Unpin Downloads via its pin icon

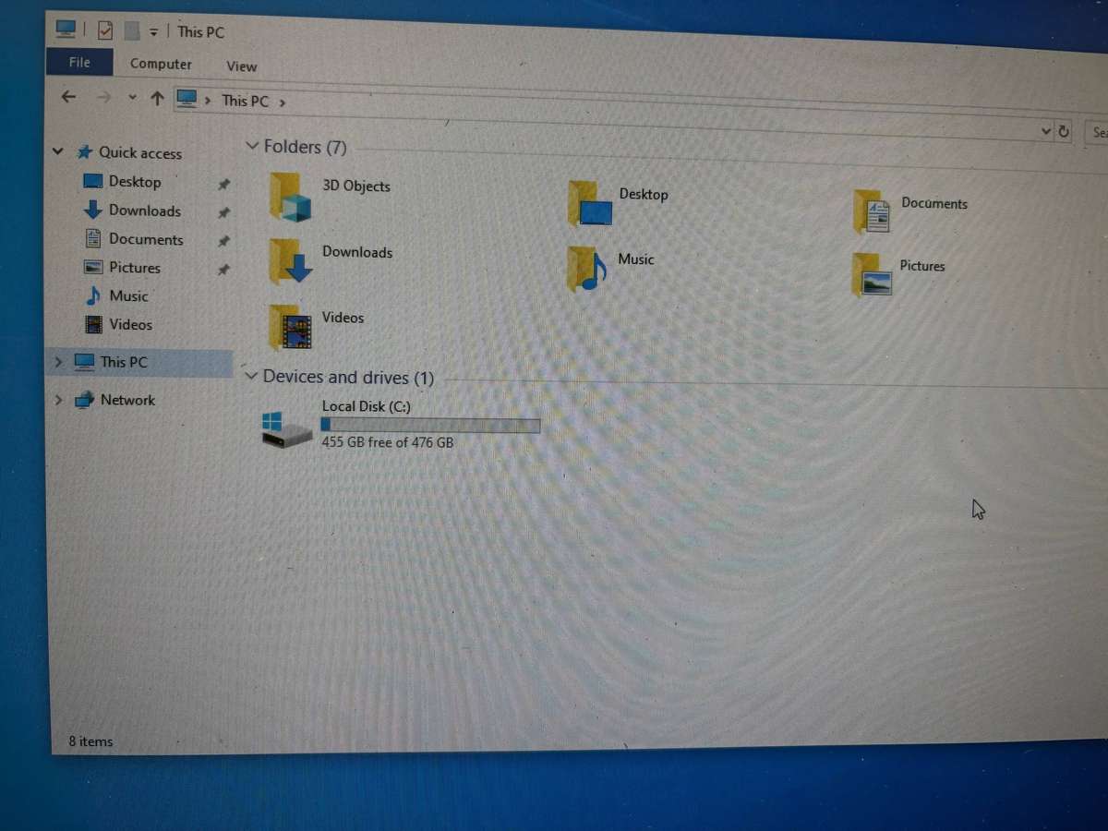click(x=223, y=212)
